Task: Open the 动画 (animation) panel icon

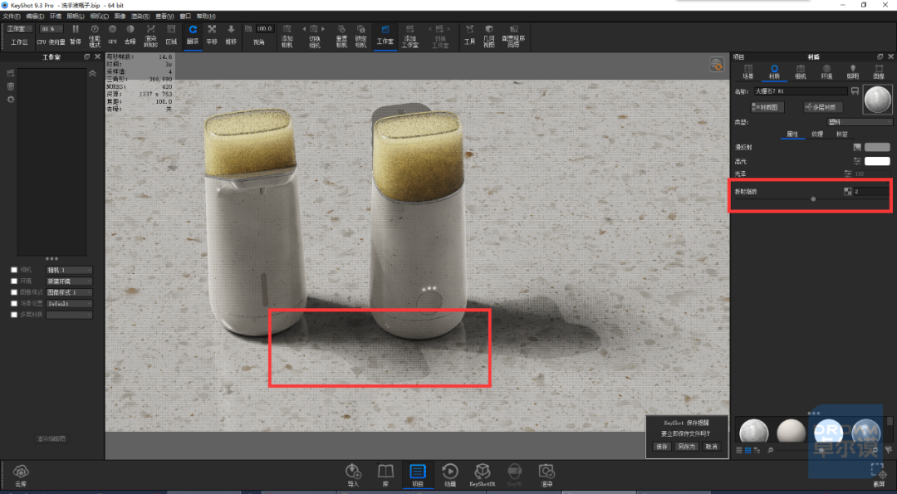Action: pos(450,476)
